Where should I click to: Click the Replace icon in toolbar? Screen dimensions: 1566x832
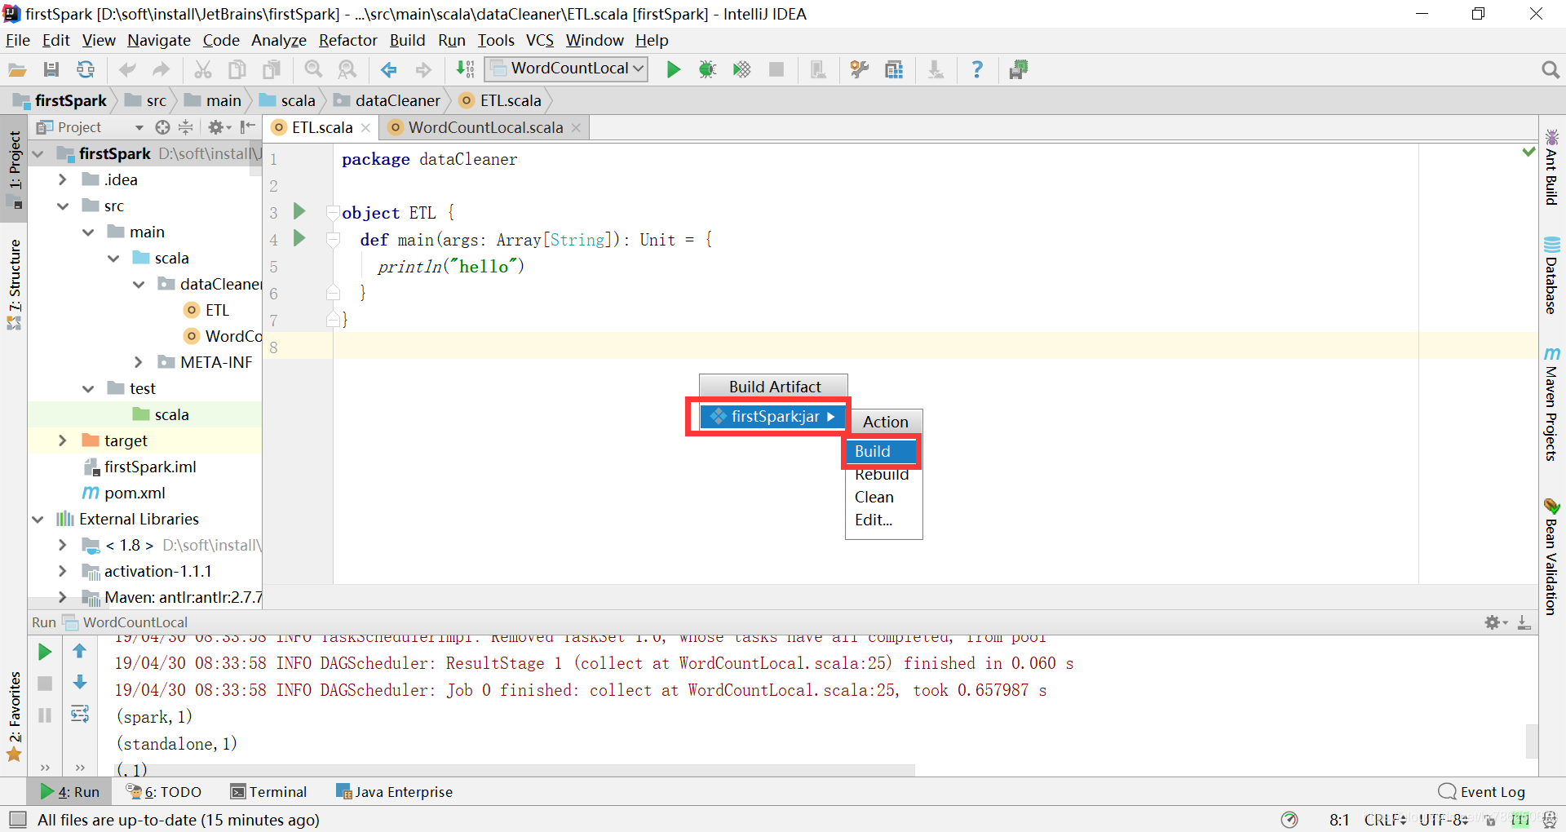(x=347, y=70)
